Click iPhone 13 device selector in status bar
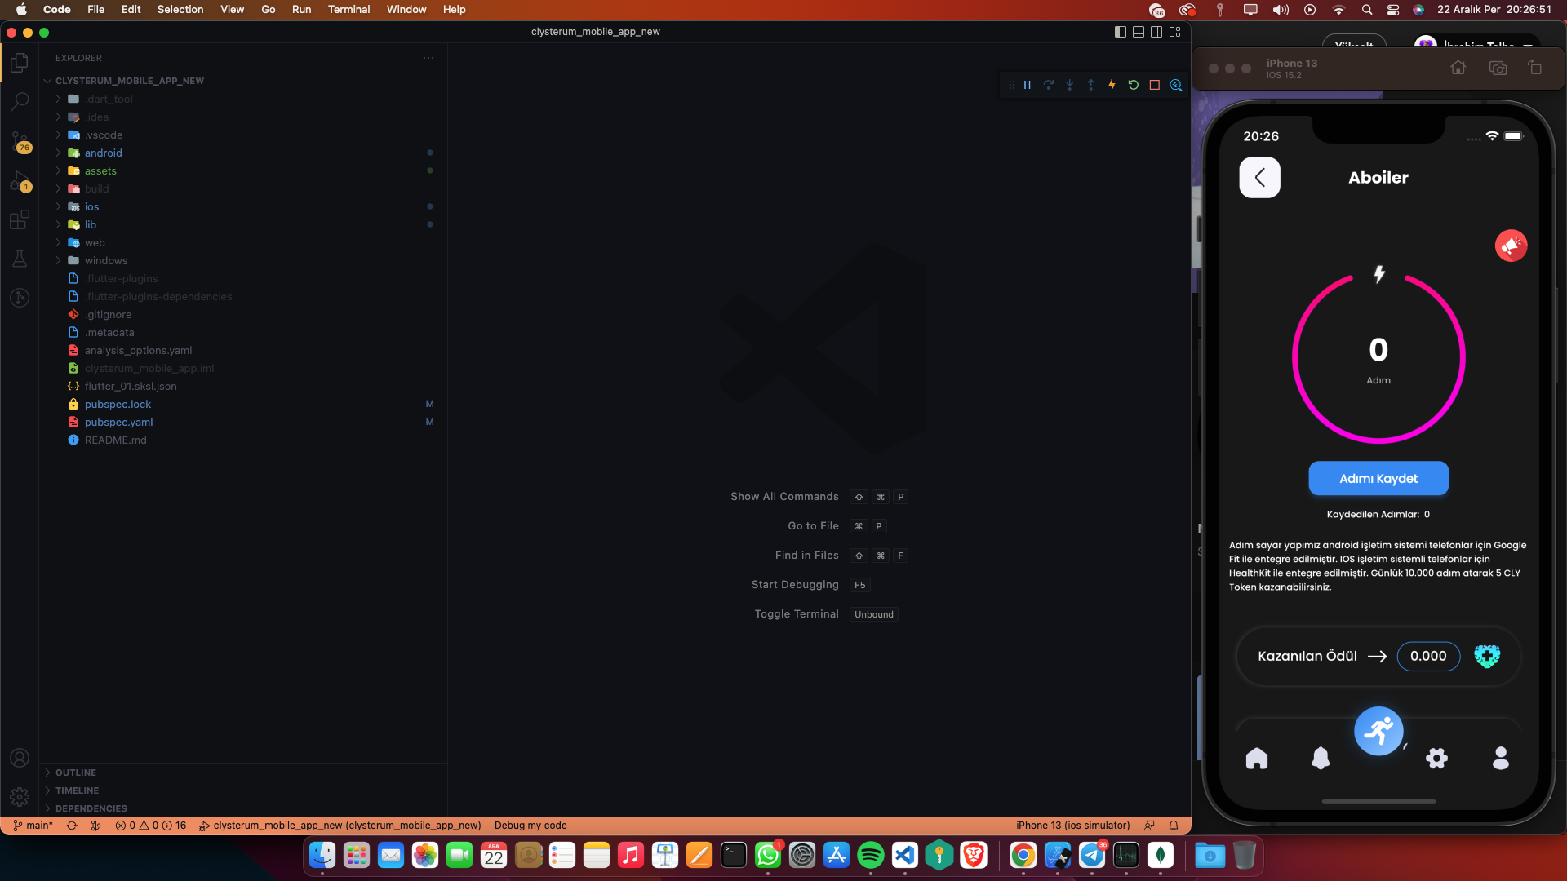 (x=1072, y=826)
